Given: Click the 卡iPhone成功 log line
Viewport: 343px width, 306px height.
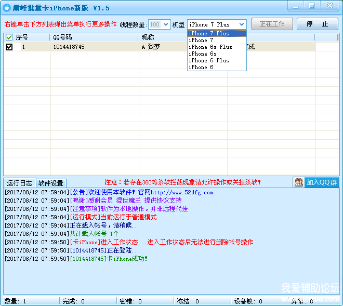Looking at the screenshot, I should (76, 259).
